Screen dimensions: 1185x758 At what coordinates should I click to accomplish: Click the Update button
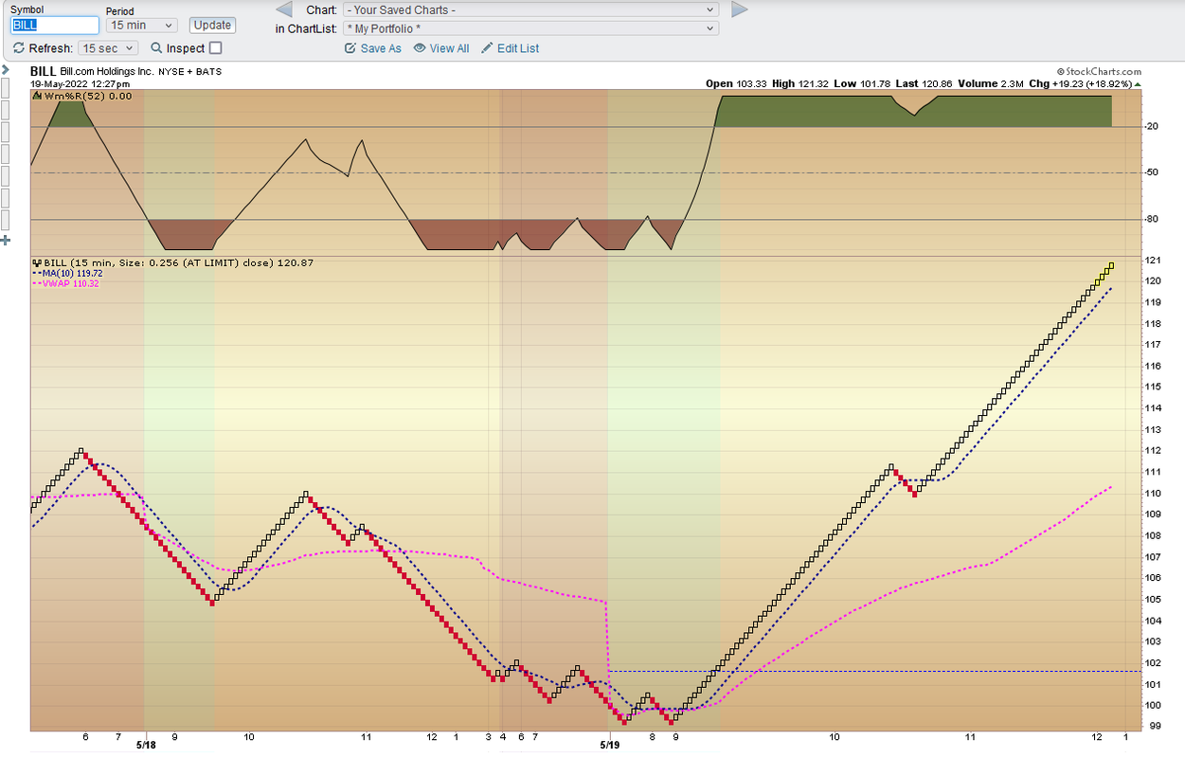(x=212, y=26)
